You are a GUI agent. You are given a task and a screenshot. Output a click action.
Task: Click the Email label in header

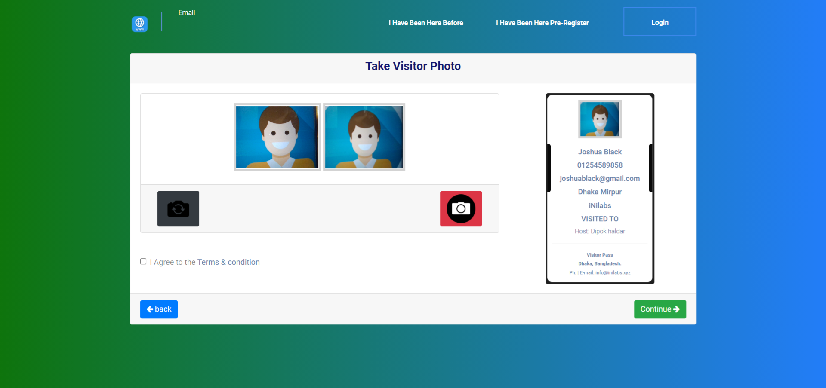(186, 13)
